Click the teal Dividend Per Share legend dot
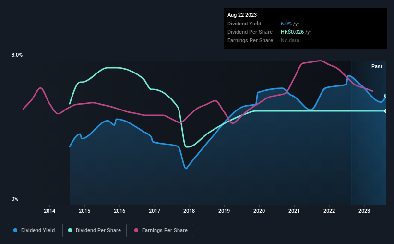Viewport: 394px width, 244px height. click(x=70, y=230)
